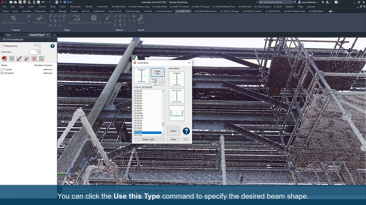
Task: Click the Fit Tie-In Point icon
Action: (x=94, y=18)
